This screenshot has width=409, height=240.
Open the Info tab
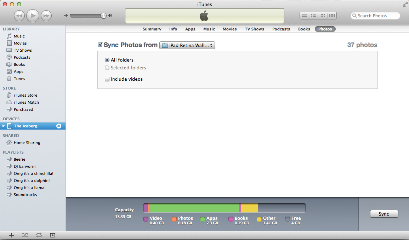[173, 29]
